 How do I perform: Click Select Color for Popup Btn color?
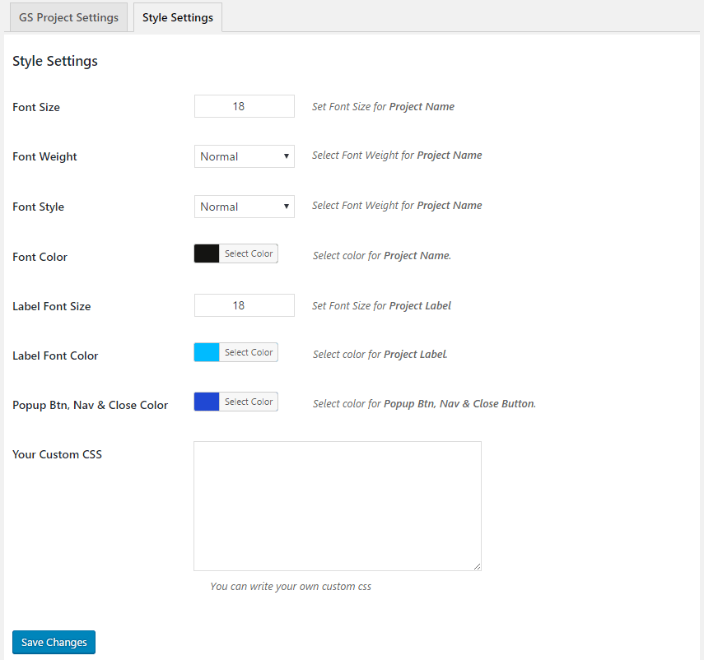point(248,401)
